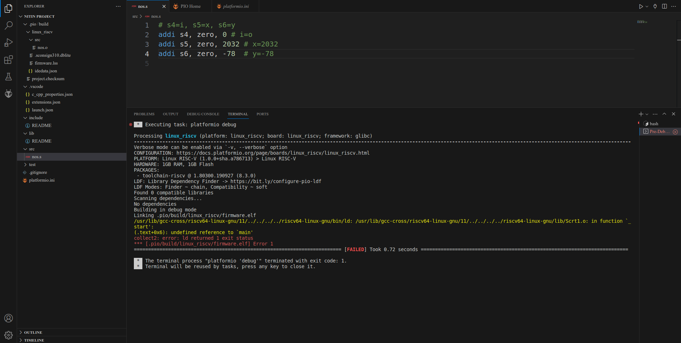Open Run and Debug view
Screen dimensions: 681x343
click(9, 43)
